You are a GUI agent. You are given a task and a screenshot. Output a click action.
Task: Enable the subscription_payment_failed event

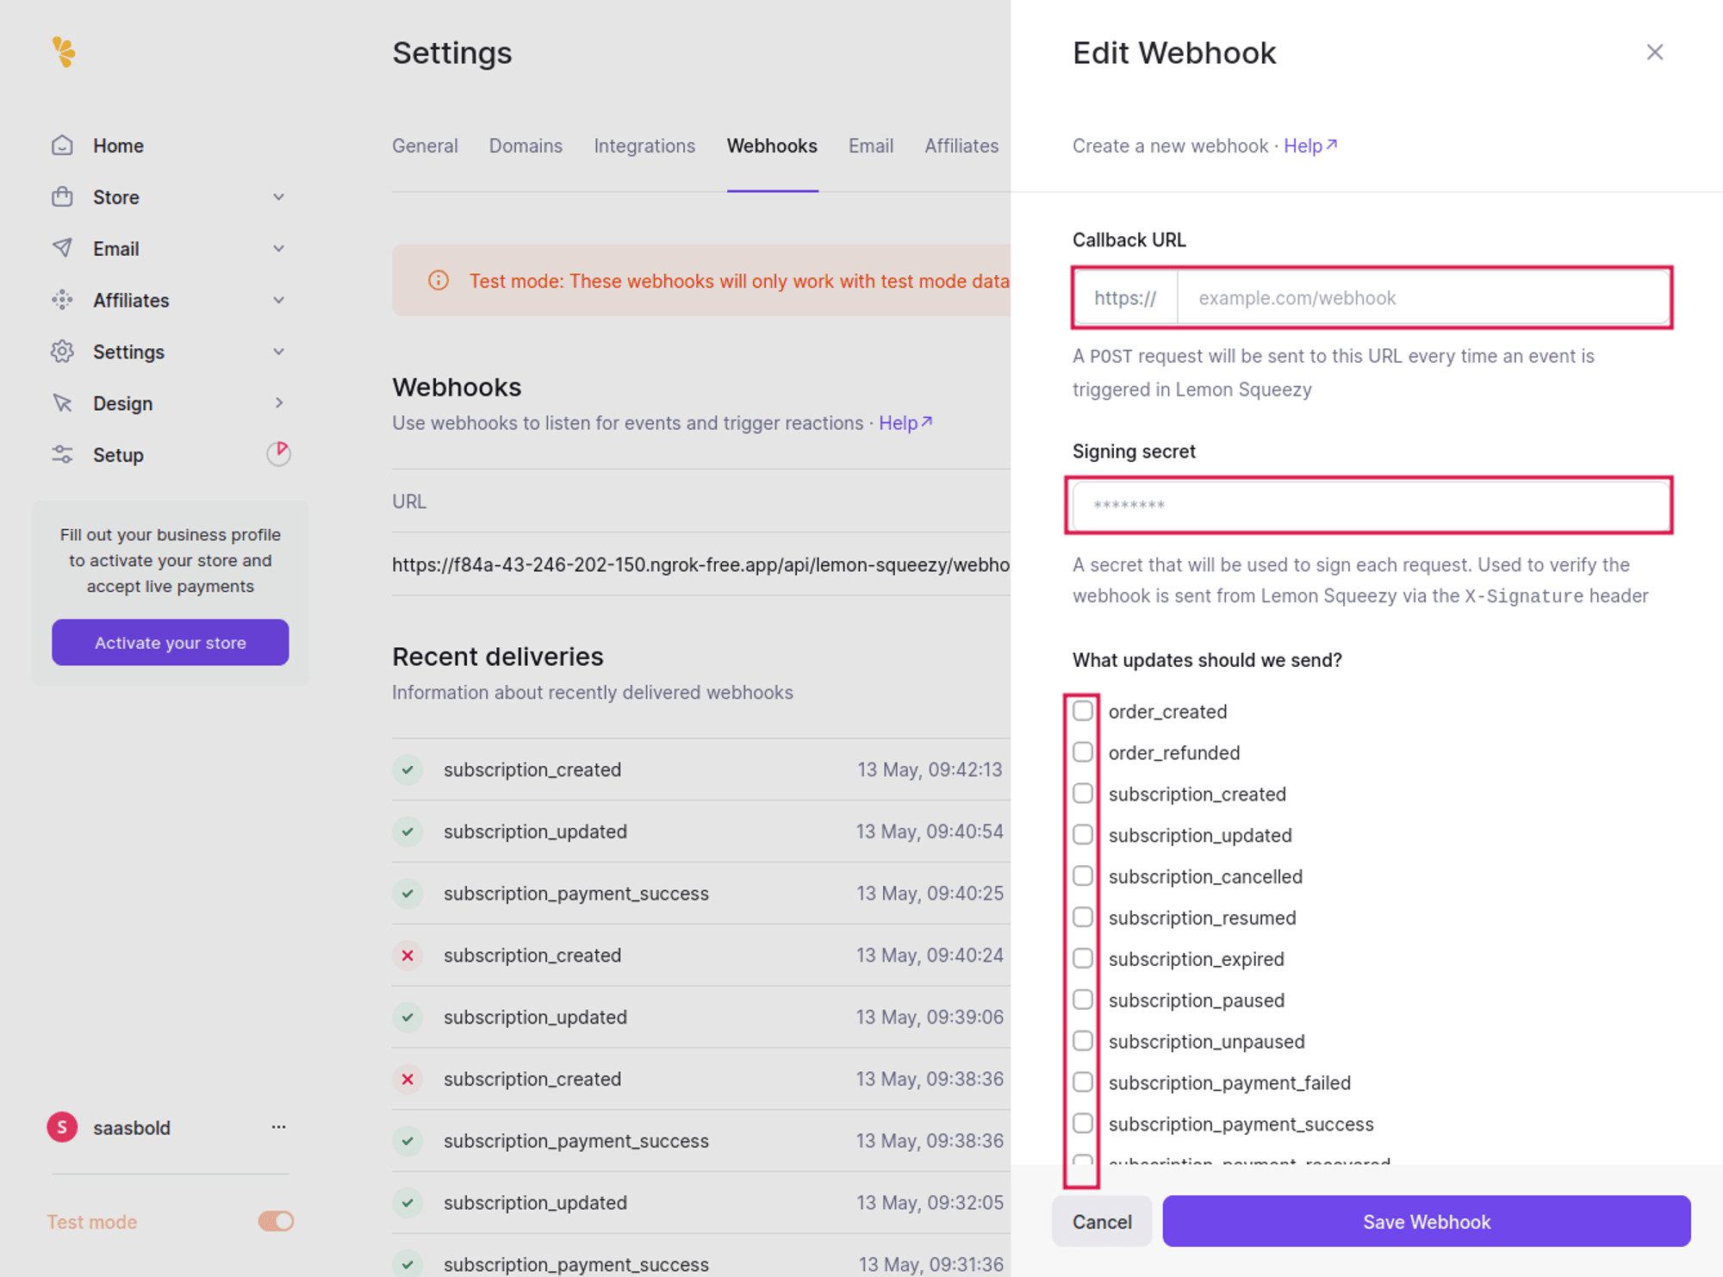(1083, 1081)
